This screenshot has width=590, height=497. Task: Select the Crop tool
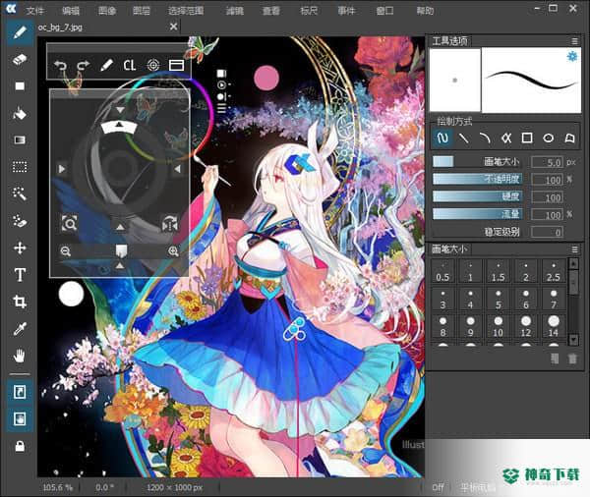(x=20, y=302)
